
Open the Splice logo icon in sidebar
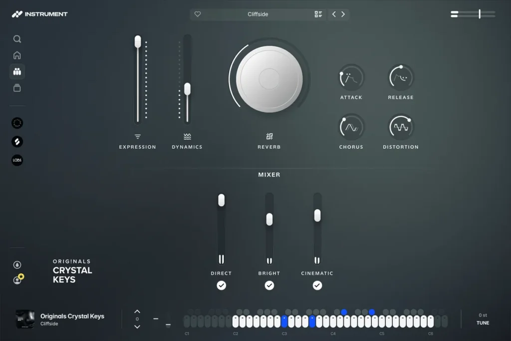tap(17, 141)
